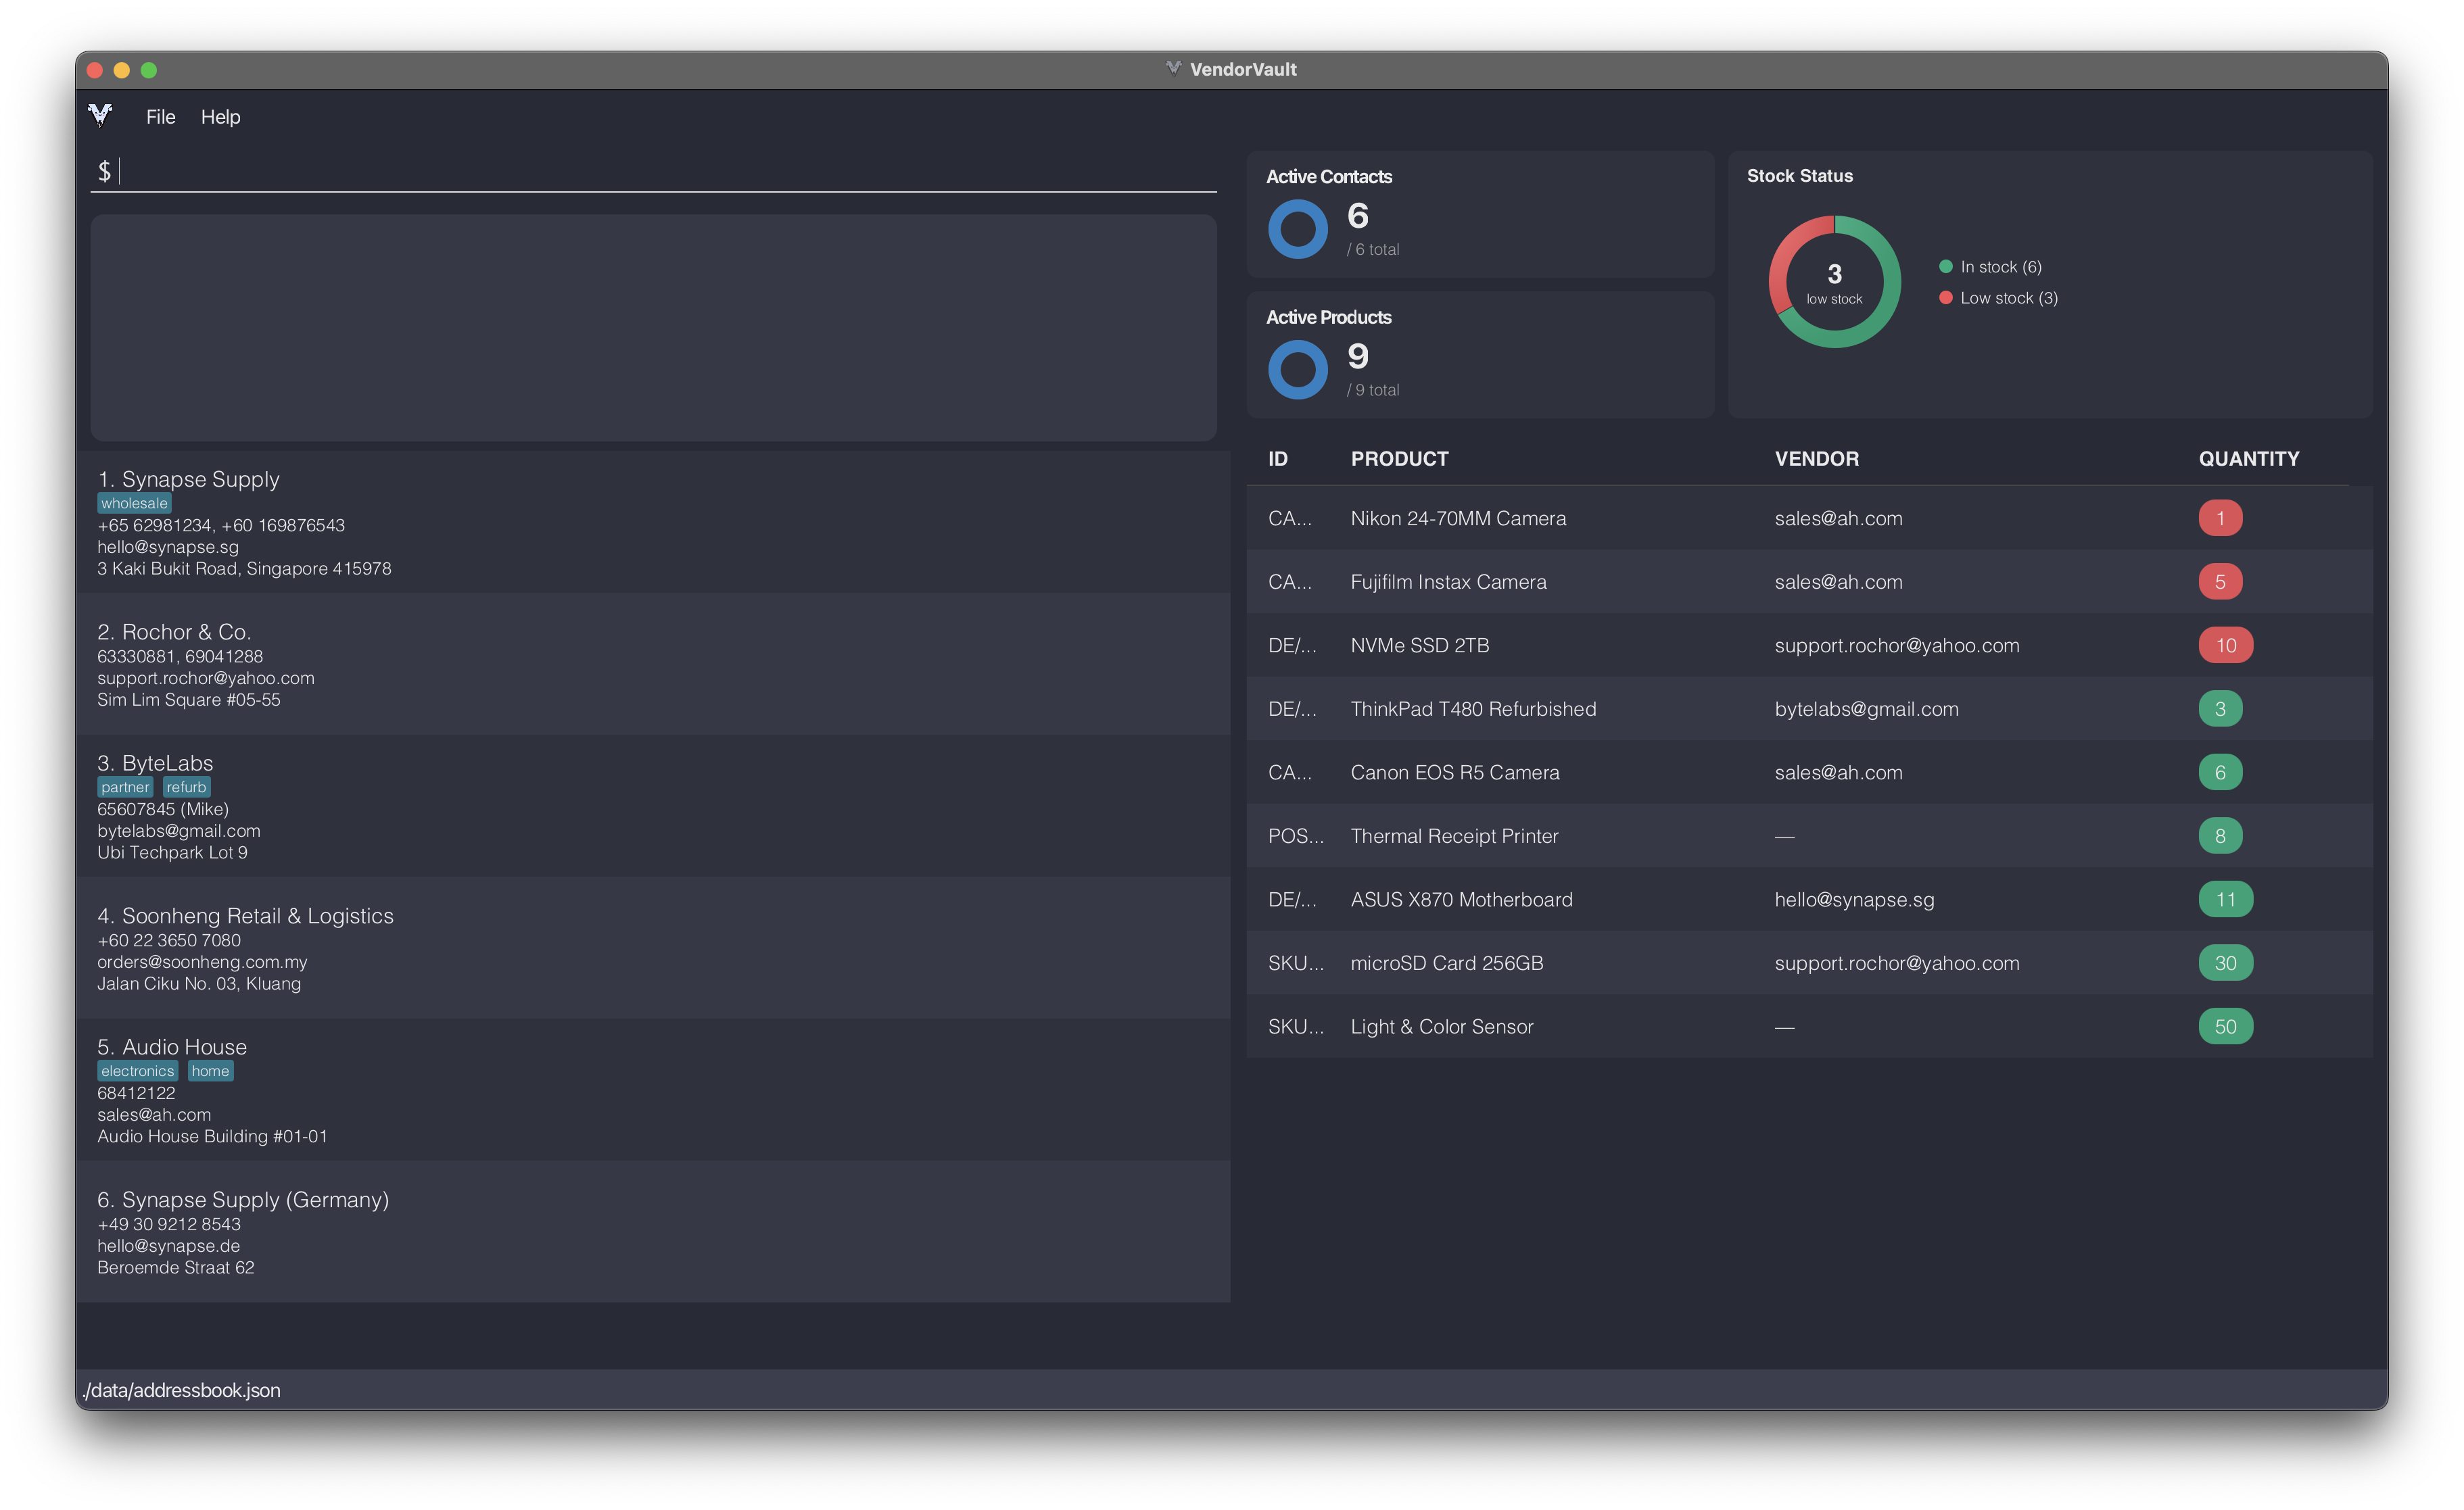
Task: Sort by the VENDOR column header
Action: click(1816, 459)
